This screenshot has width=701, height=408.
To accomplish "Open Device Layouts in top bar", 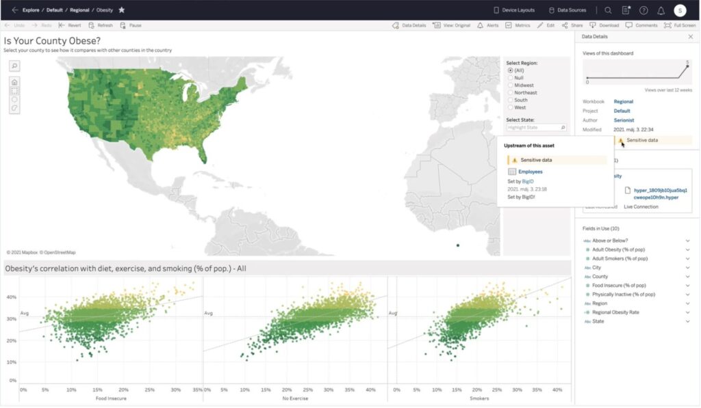I will coord(514,10).
